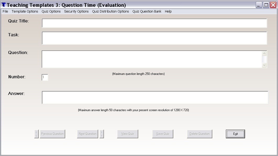Click the Teaching Templates title bar icon

(x=4, y=5)
